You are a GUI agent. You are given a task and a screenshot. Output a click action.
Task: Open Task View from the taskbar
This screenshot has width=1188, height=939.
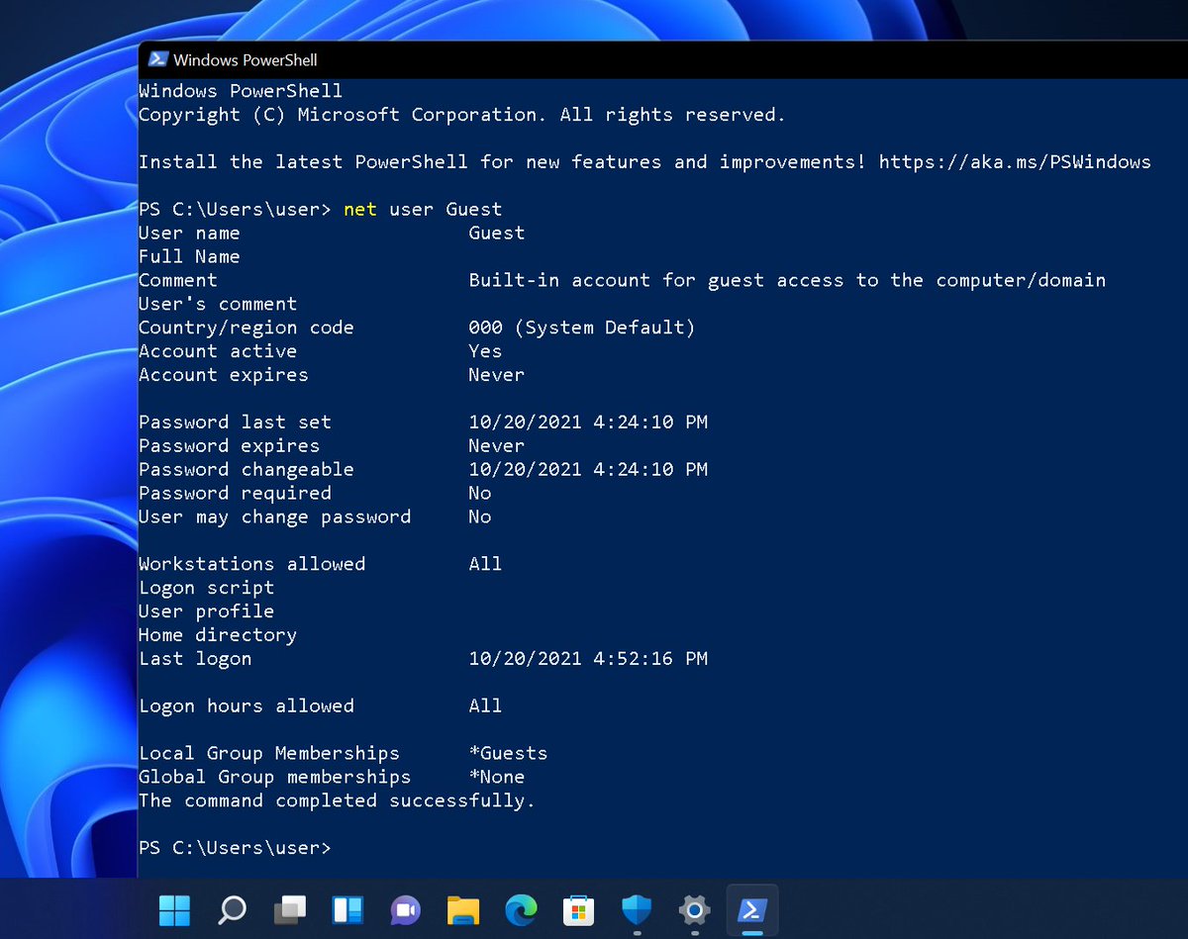289,910
